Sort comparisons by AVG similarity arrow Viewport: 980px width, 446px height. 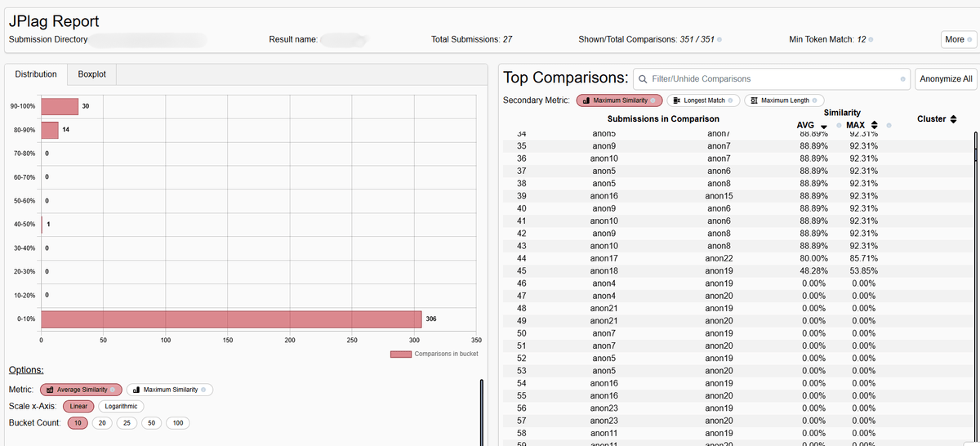(824, 126)
